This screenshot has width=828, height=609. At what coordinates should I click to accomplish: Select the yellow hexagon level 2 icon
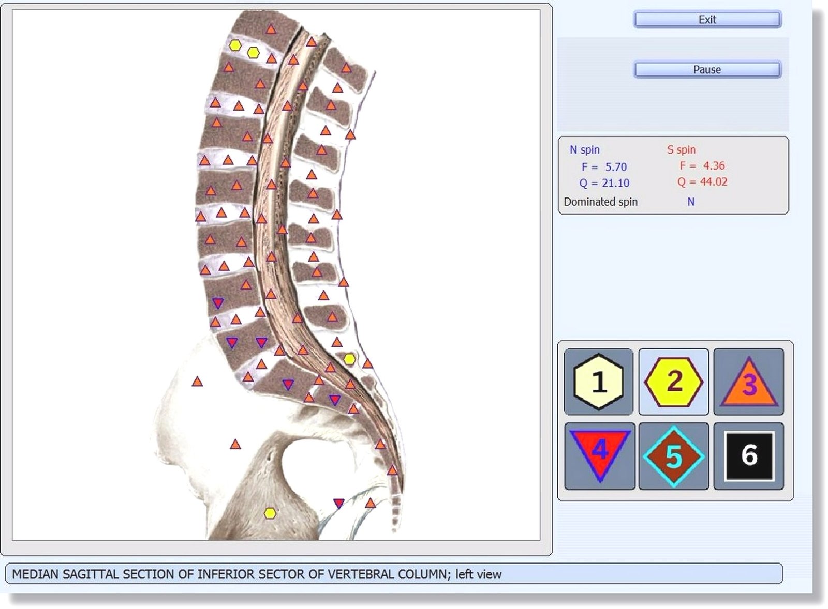pos(673,382)
